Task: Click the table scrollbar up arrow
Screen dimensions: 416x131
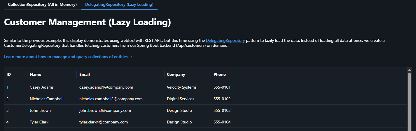Action: click(x=409, y=70)
